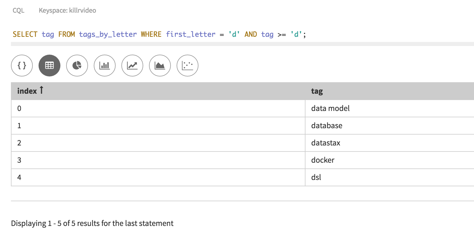Viewport: 474px width, 234px height.
Task: Click the index column header
Action: [27, 91]
